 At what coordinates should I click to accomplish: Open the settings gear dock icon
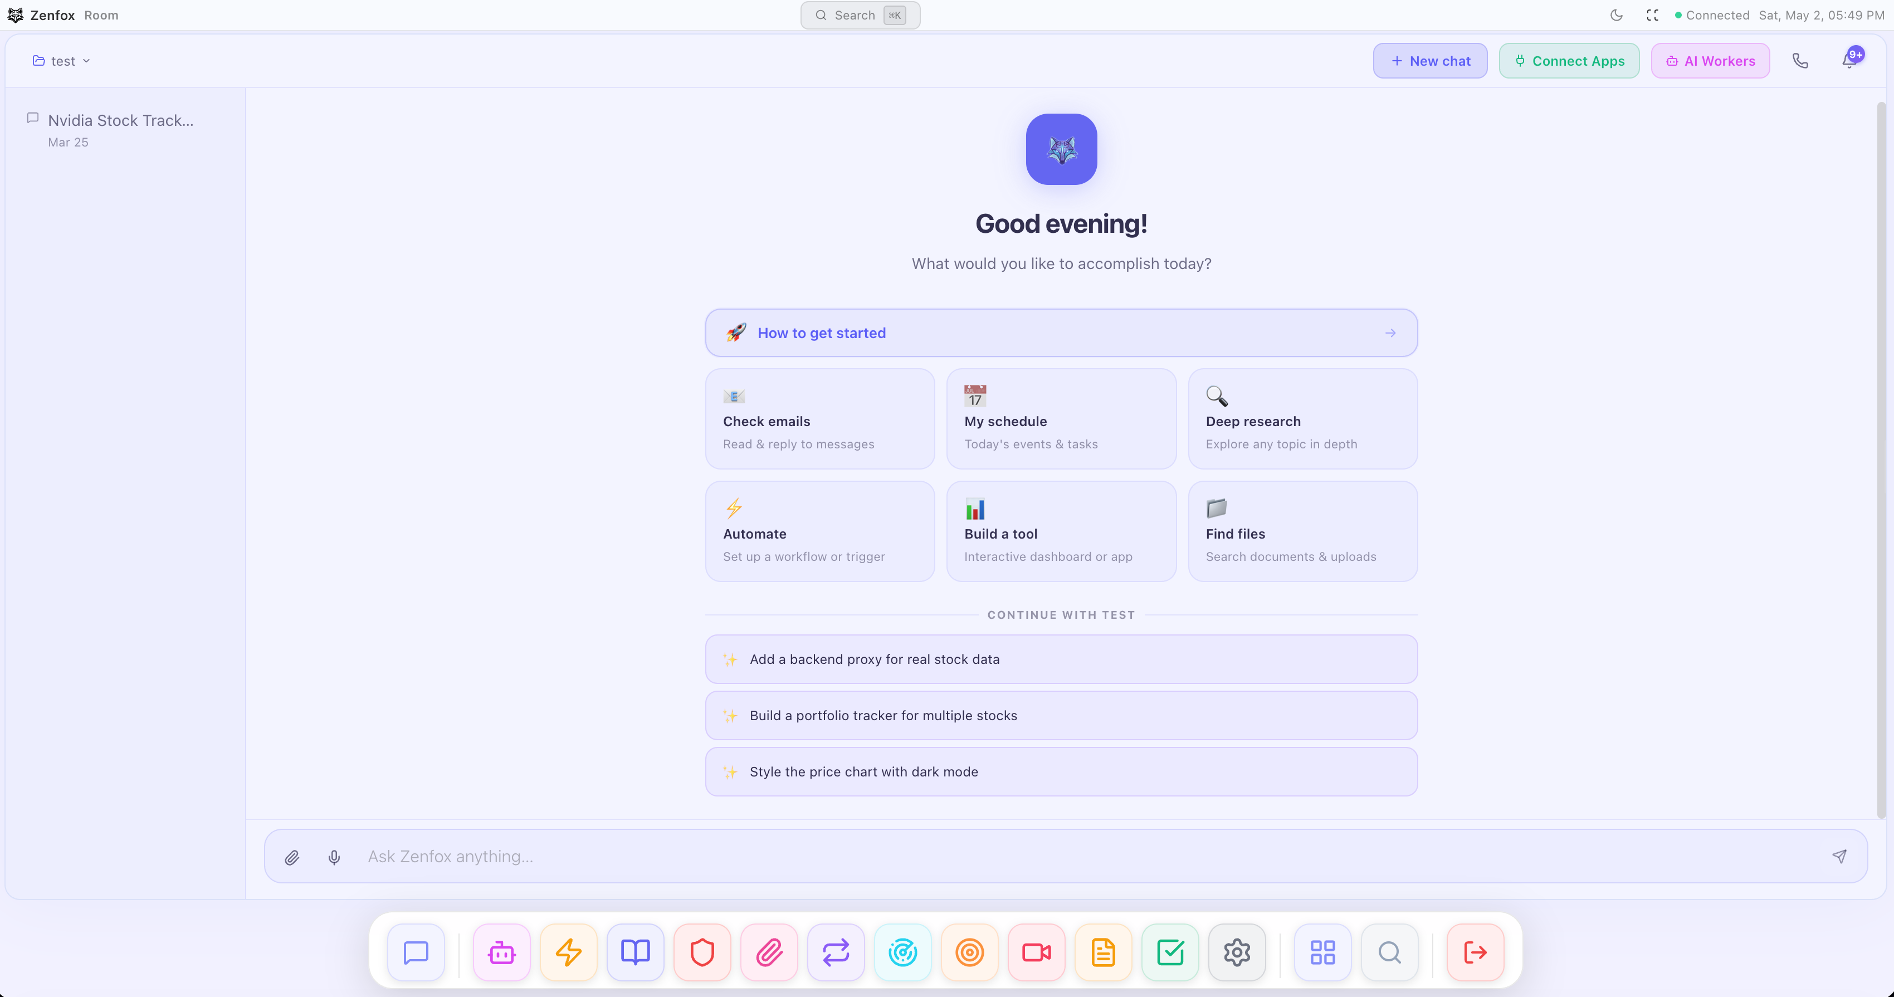tap(1237, 952)
